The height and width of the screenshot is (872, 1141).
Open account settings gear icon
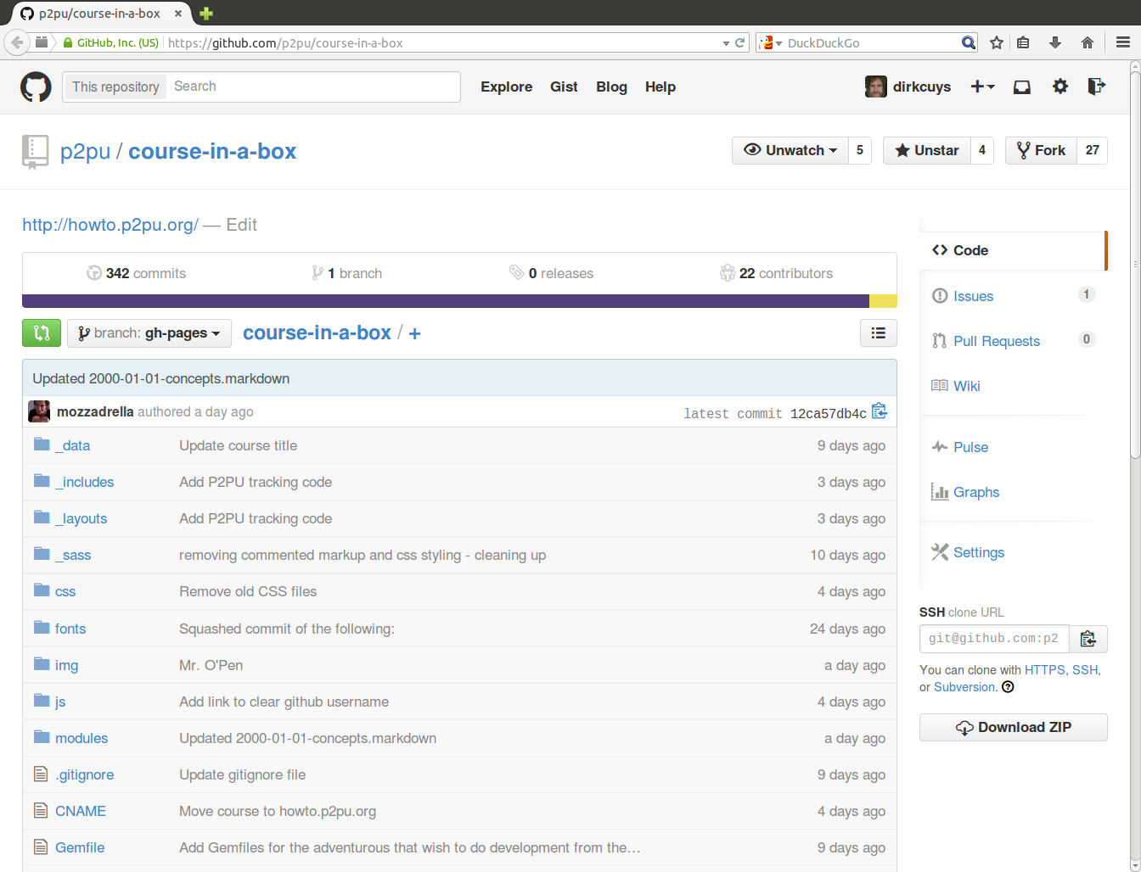point(1059,87)
